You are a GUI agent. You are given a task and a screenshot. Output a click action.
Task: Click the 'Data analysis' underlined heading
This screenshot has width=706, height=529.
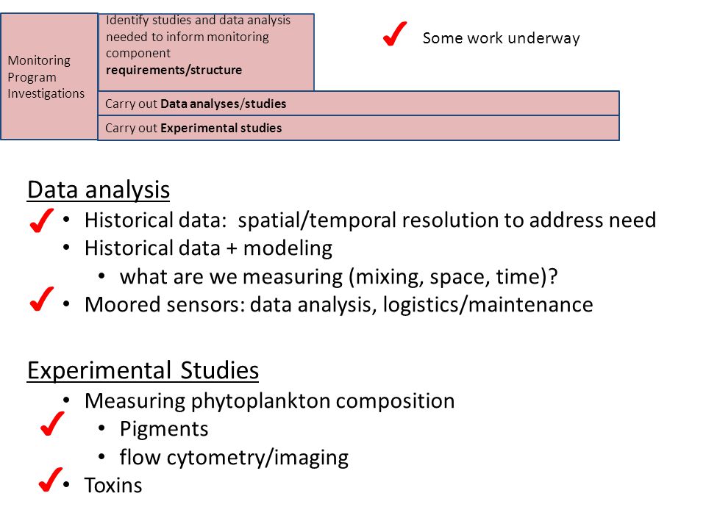[99, 190]
